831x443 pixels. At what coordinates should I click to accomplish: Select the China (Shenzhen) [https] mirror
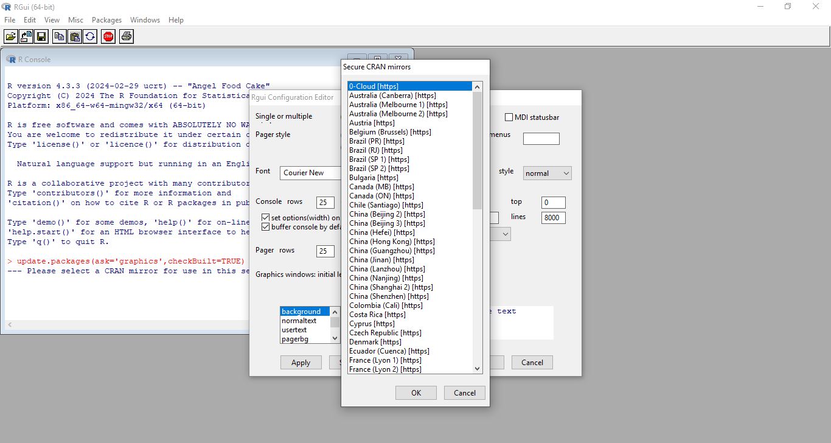point(410,296)
